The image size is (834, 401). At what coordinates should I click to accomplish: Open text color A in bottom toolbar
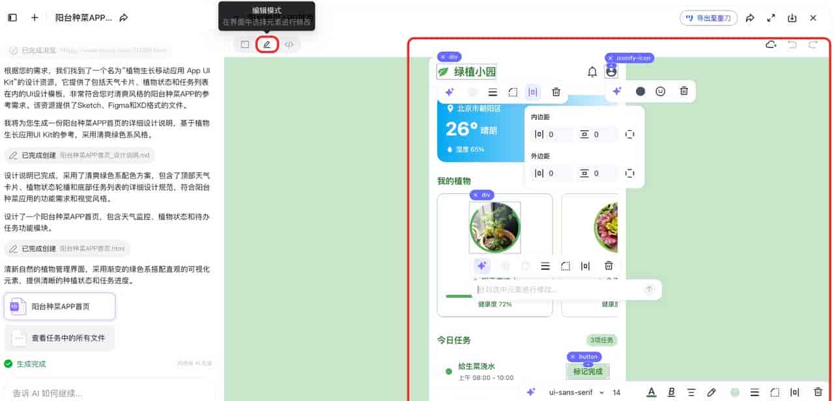click(x=651, y=392)
